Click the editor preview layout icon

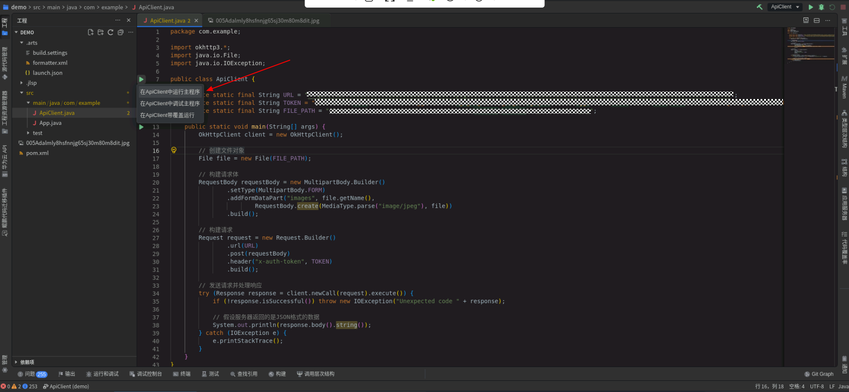coord(806,21)
